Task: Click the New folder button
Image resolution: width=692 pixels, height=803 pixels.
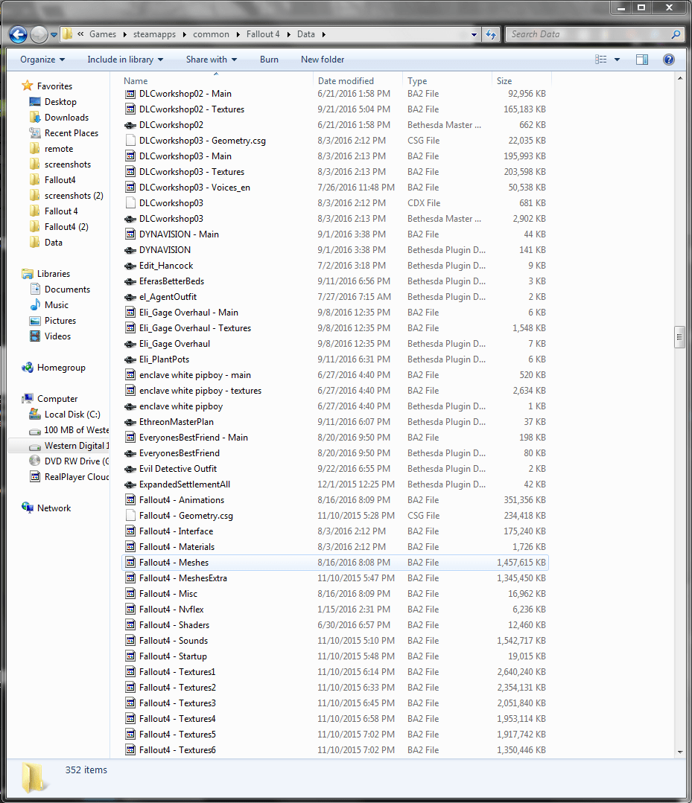Action: click(x=323, y=60)
